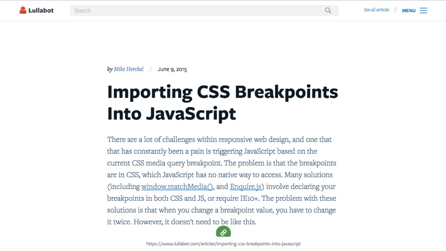This screenshot has width=446, height=251.
Task: Click the article intro paragraph text
Action: click(x=222, y=180)
